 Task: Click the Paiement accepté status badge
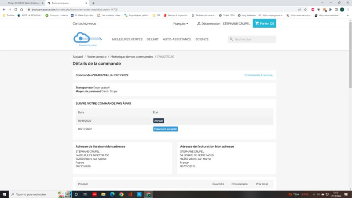click(165, 129)
